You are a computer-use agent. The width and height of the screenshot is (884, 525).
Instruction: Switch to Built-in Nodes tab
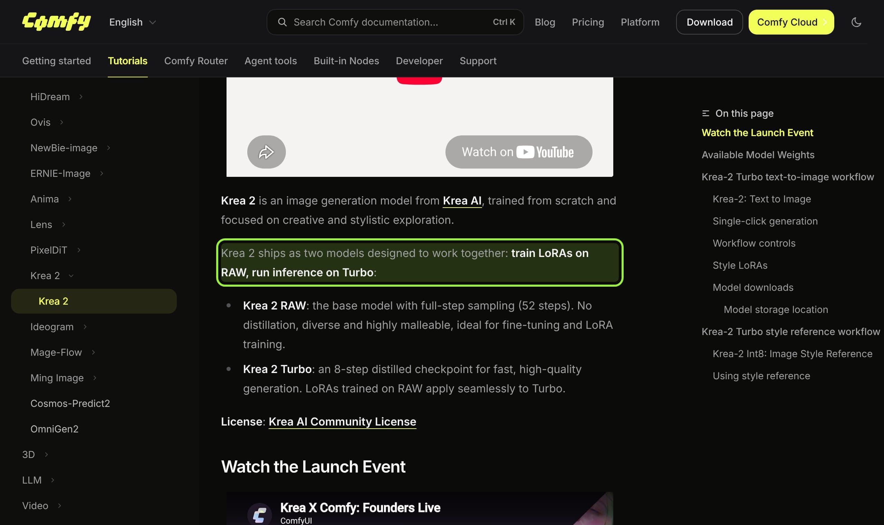[x=346, y=61]
